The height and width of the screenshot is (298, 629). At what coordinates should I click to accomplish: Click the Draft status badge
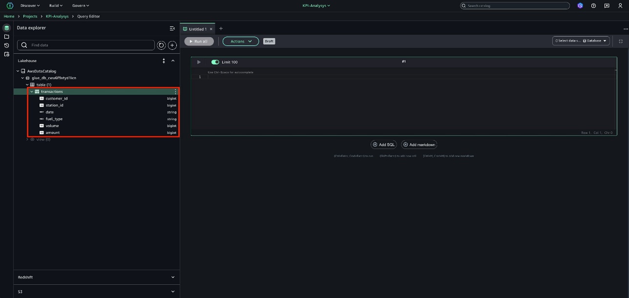point(269,42)
